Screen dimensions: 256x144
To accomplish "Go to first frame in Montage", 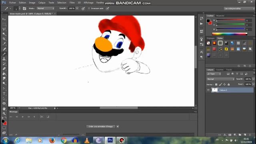I will click(x=11, y=117).
